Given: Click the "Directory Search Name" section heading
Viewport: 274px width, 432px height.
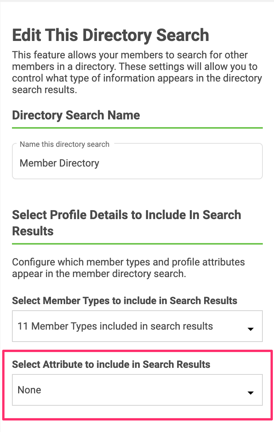Looking at the screenshot, I should tap(76, 115).
